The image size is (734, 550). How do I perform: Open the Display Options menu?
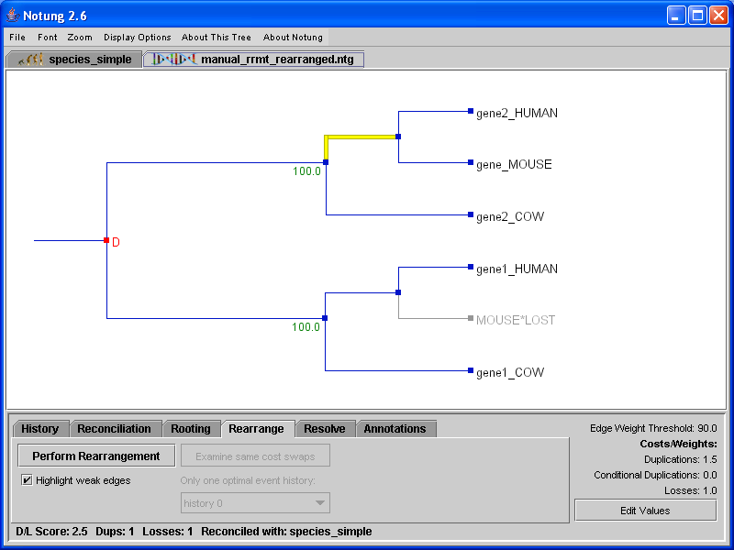pos(137,38)
